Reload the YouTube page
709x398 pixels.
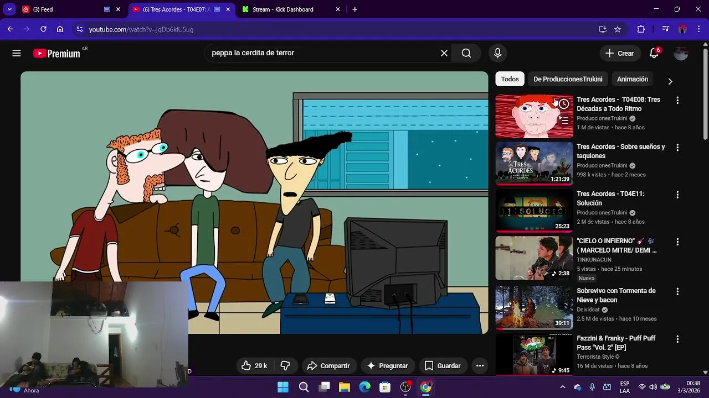pos(43,29)
